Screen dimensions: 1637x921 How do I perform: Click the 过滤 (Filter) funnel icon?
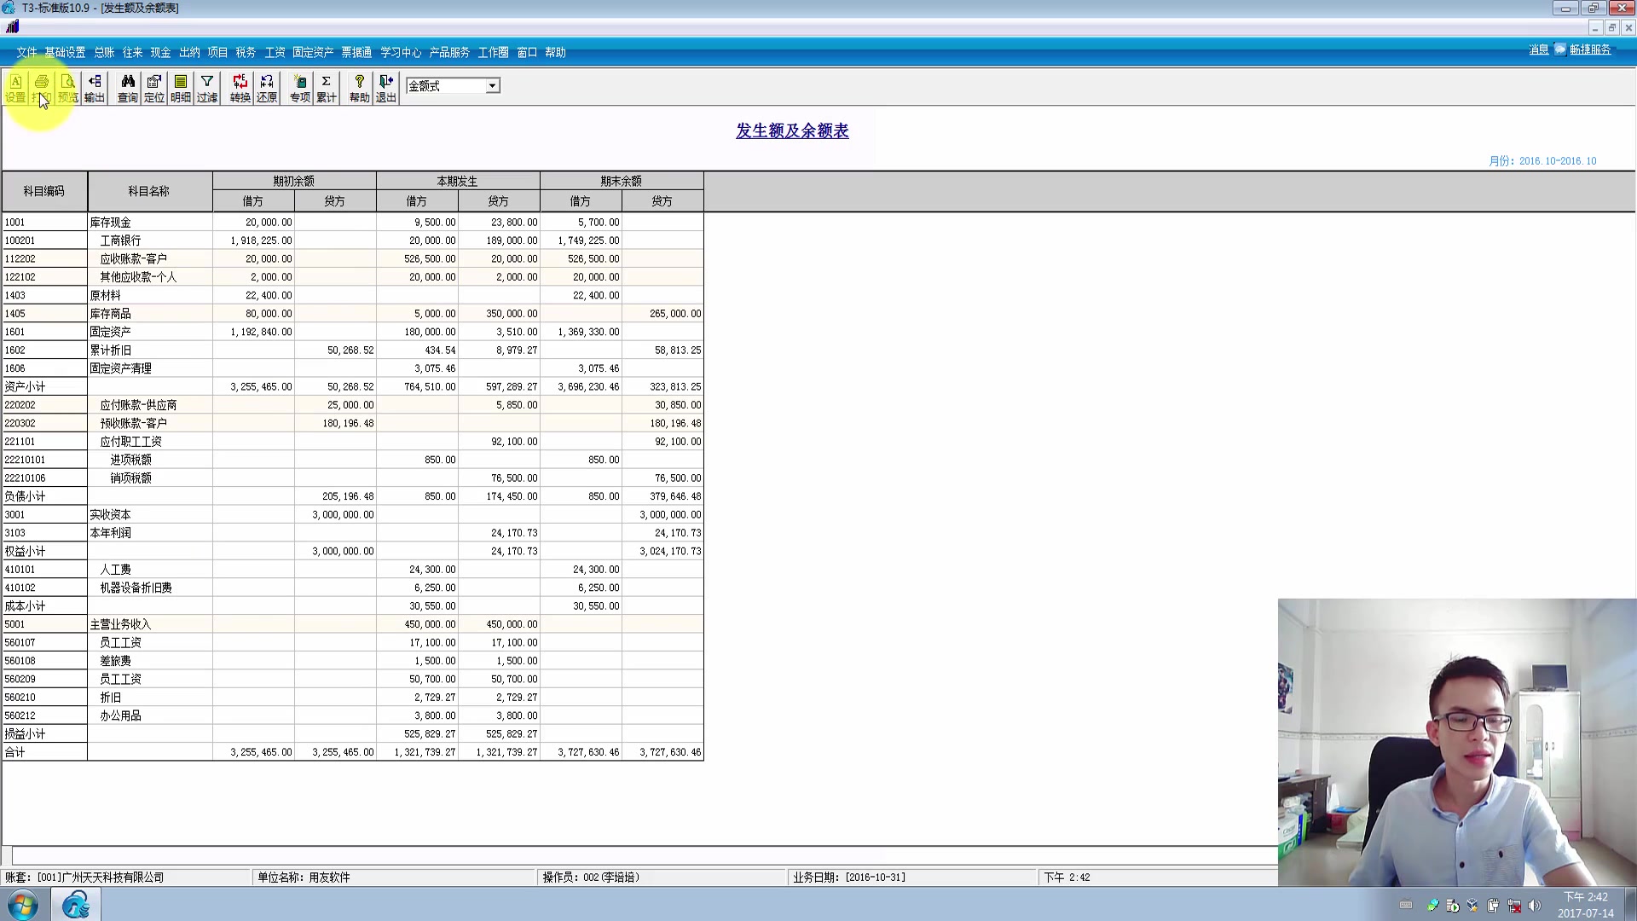206,87
